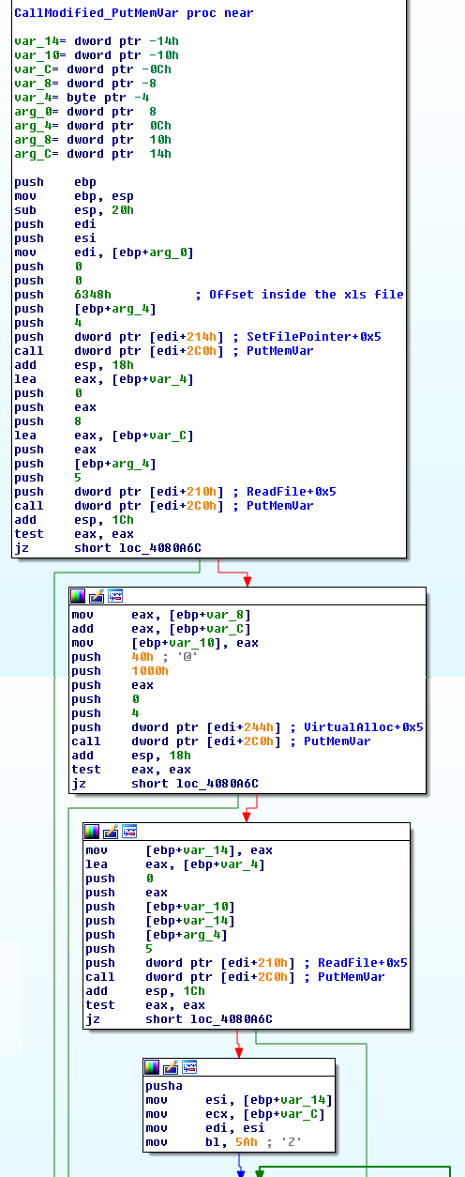Click the var_C= dword ptr -0Ch declaration
The width and height of the screenshot is (465, 1177).
pos(93,69)
